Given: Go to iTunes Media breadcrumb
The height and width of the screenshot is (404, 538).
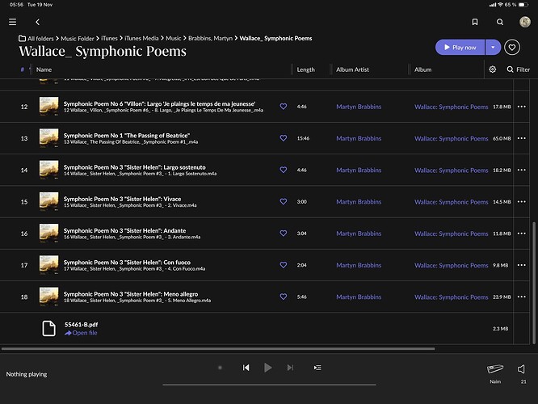Looking at the screenshot, I should (141, 39).
